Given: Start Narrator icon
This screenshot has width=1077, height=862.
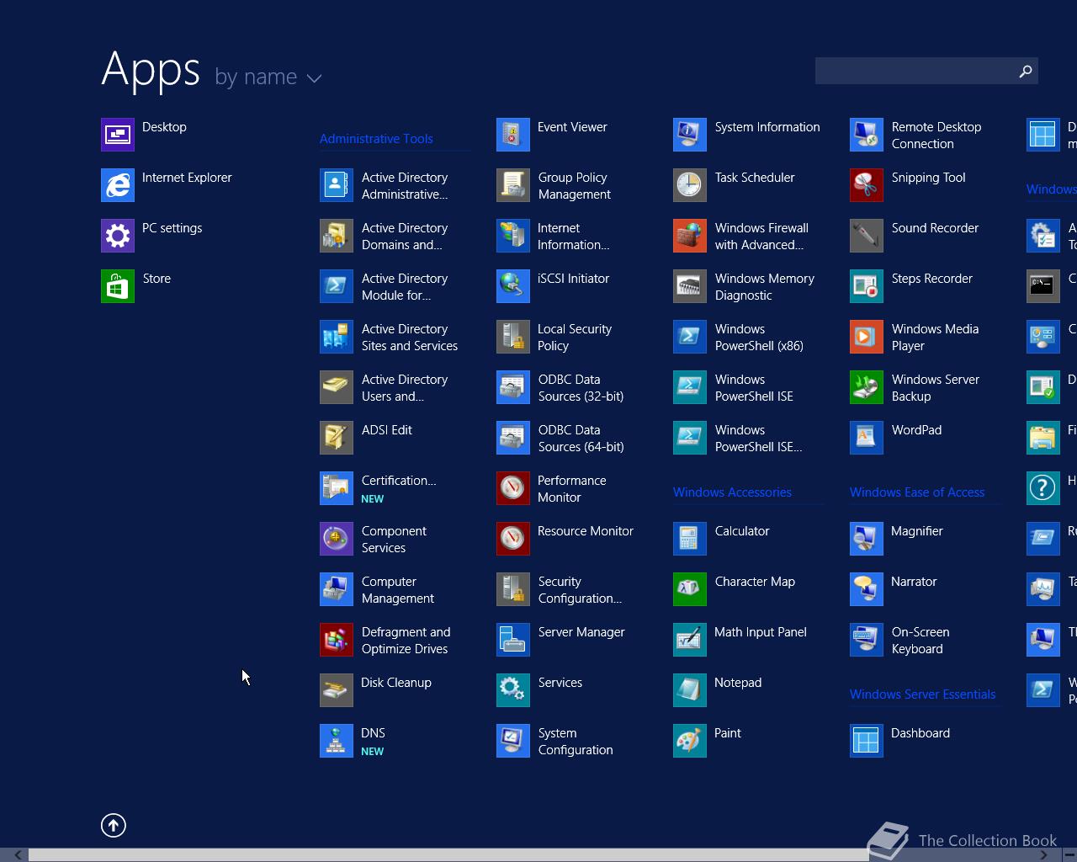Looking at the screenshot, I should click(x=867, y=589).
